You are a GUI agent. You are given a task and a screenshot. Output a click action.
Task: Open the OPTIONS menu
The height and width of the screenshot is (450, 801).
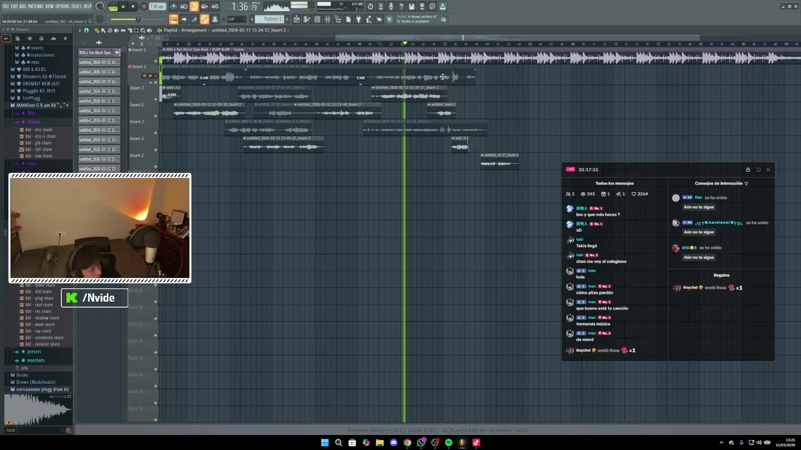pos(63,6)
